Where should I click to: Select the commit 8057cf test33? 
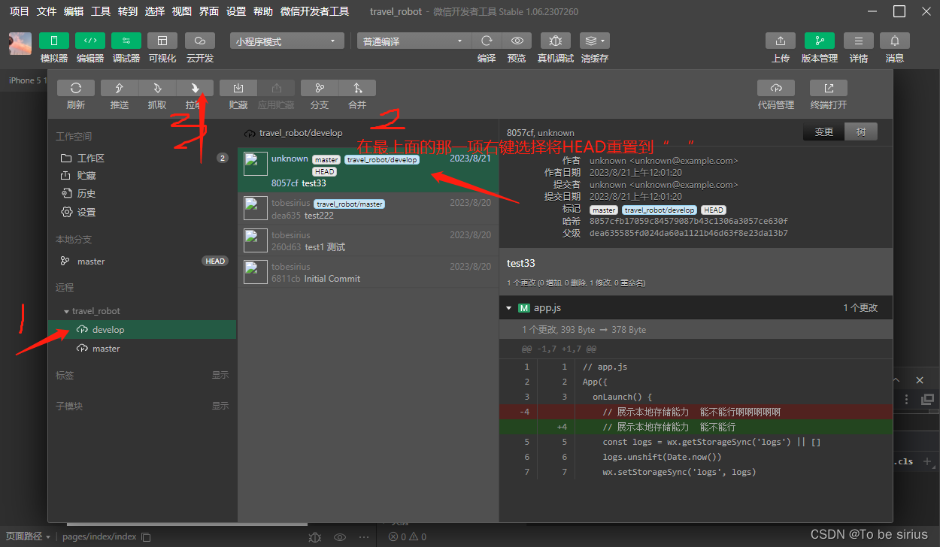[368, 171]
